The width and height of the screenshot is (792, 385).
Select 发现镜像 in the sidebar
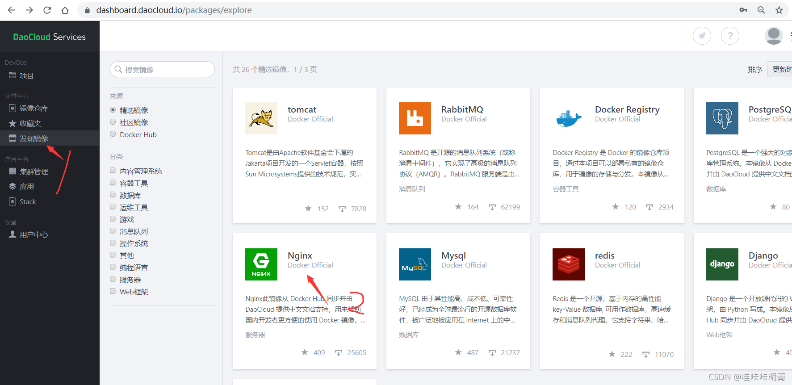point(50,138)
